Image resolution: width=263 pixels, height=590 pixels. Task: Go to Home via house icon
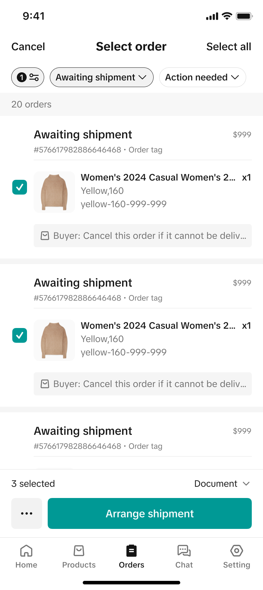pos(26,551)
